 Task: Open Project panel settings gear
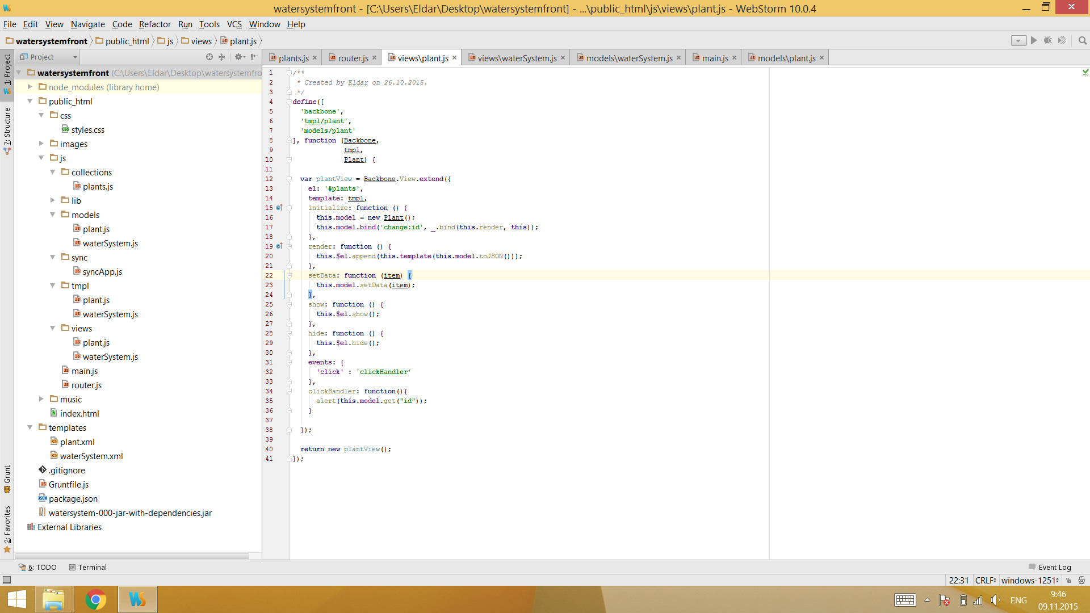[x=239, y=57]
